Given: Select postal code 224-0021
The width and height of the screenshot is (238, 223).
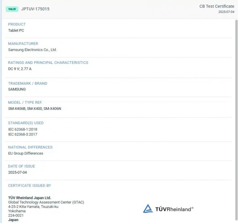Looking at the screenshot, I should (16, 216).
